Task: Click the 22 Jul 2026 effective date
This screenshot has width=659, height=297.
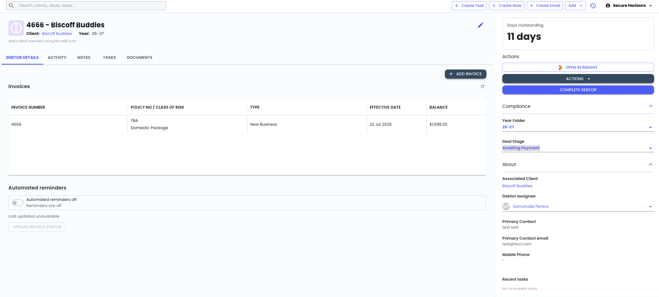Action: 381,125
